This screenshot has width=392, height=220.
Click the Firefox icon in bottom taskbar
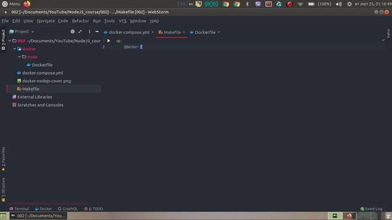pos(349,216)
